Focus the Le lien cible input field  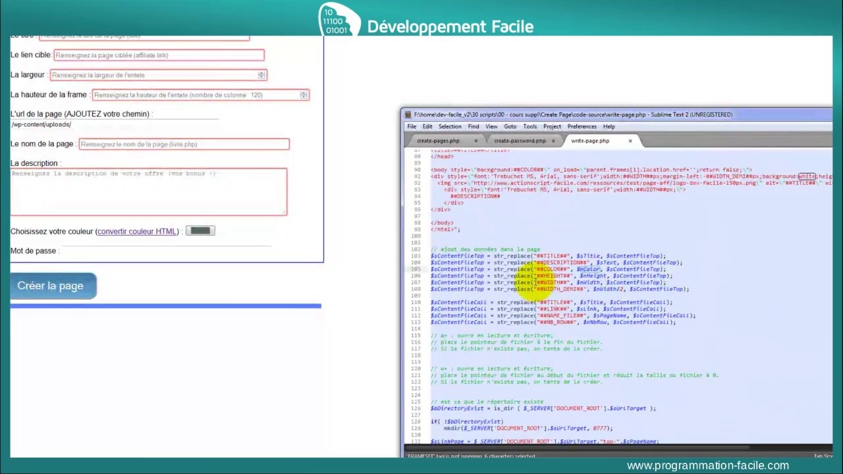[159, 55]
